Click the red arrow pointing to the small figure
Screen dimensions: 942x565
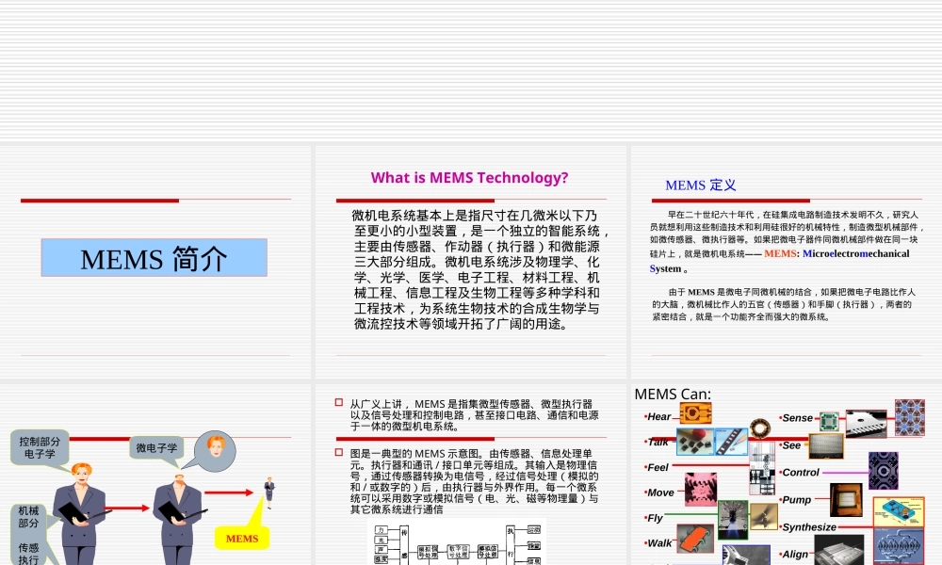pos(229,492)
